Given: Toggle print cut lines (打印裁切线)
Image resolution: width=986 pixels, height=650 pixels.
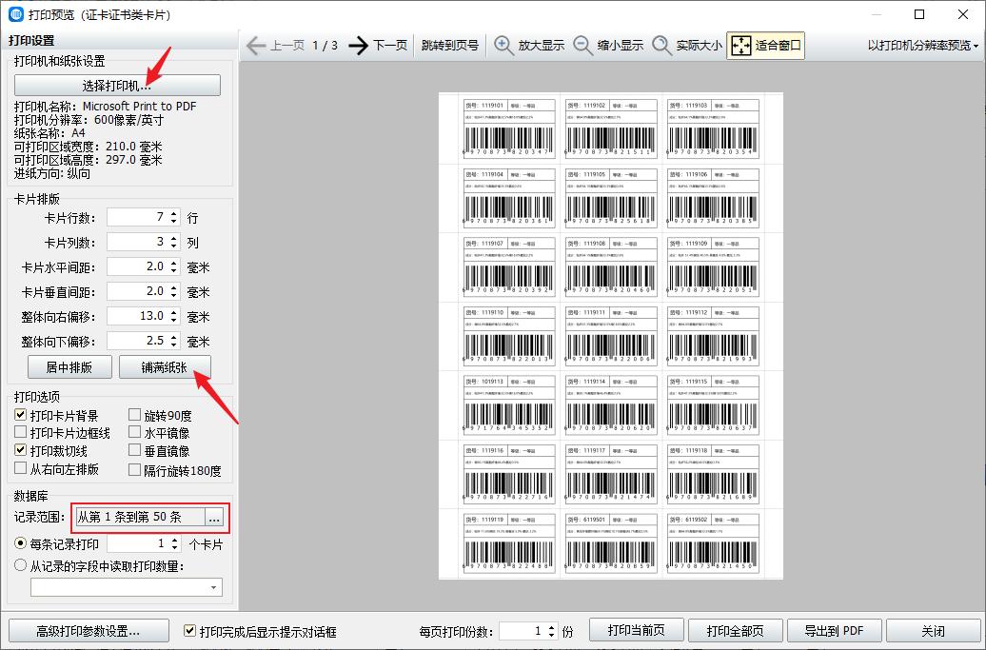Looking at the screenshot, I should [x=21, y=451].
